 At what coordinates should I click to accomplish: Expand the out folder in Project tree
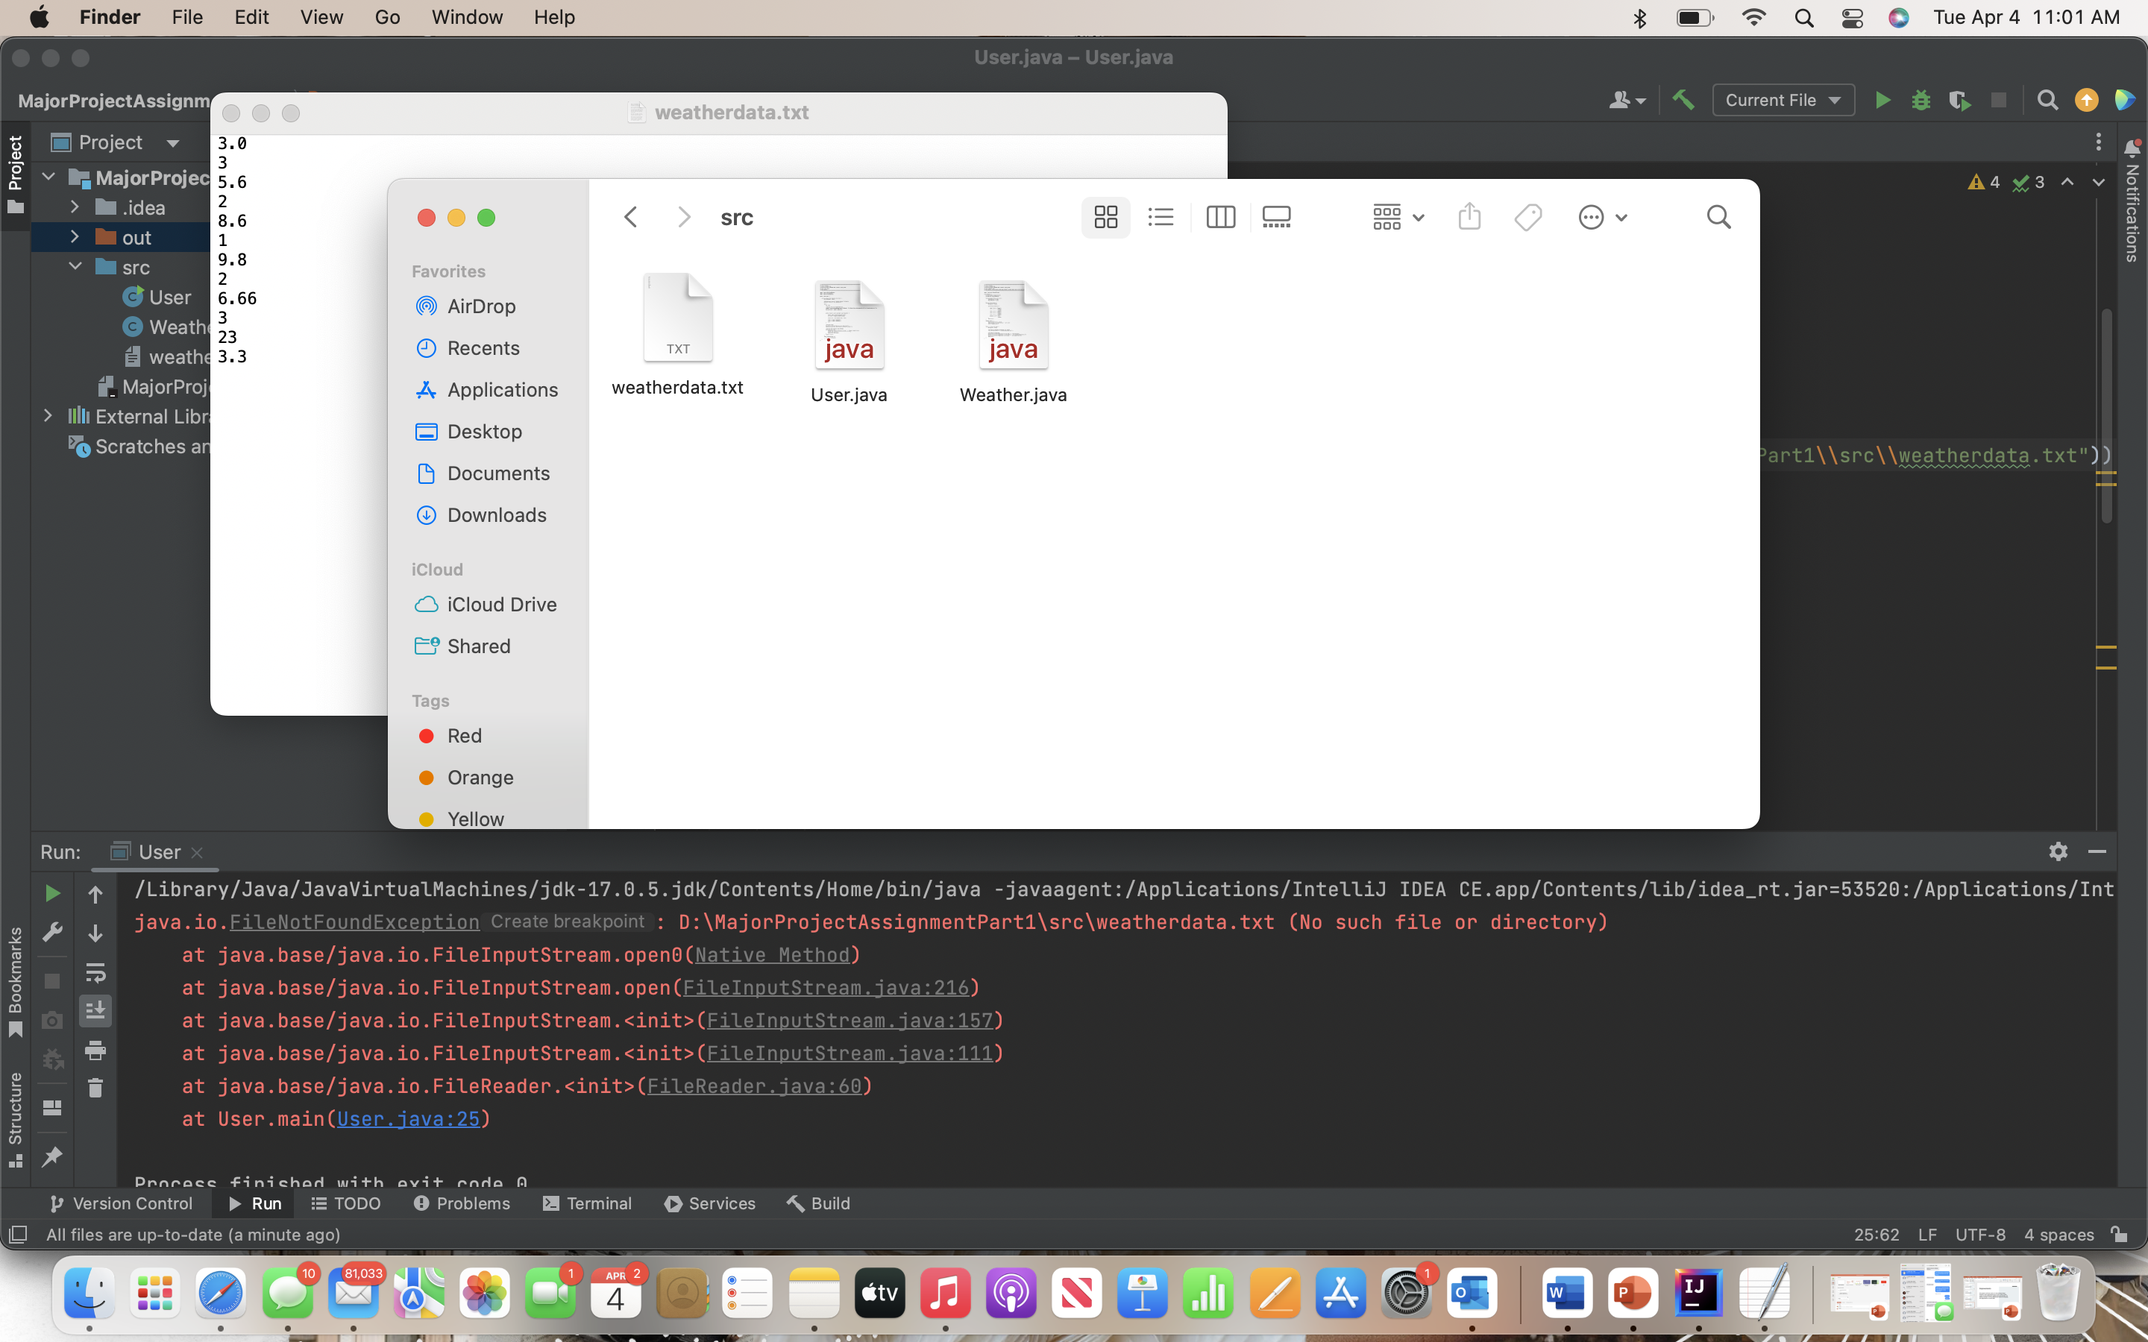tap(75, 237)
